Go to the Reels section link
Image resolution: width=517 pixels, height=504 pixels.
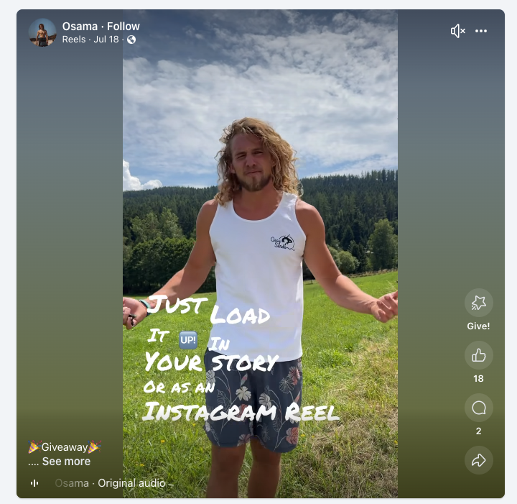[x=74, y=40]
